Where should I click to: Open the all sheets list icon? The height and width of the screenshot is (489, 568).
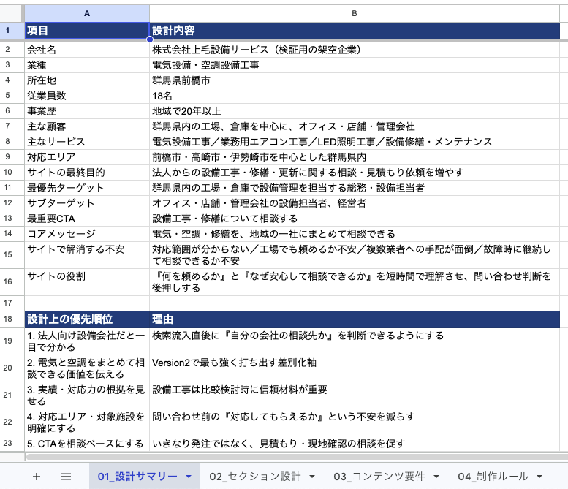pyautogui.click(x=66, y=477)
